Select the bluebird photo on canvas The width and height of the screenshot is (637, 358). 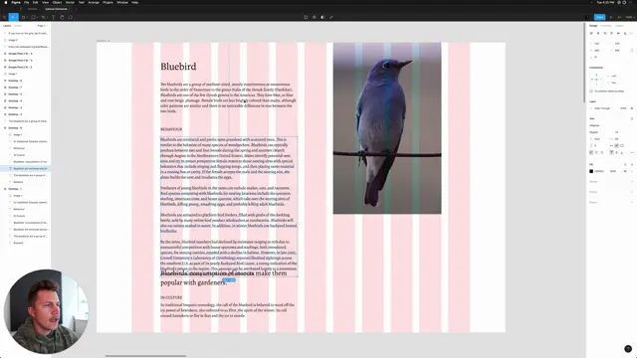tap(387, 128)
